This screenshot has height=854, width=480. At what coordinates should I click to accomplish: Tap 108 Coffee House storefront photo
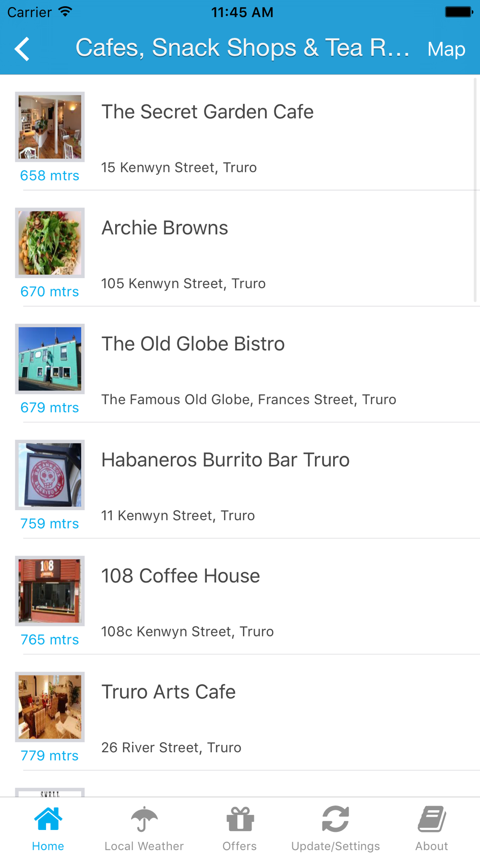(x=50, y=591)
